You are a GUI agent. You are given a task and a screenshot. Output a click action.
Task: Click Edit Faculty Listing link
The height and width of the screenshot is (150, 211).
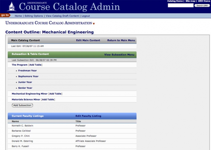click(x=88, y=116)
